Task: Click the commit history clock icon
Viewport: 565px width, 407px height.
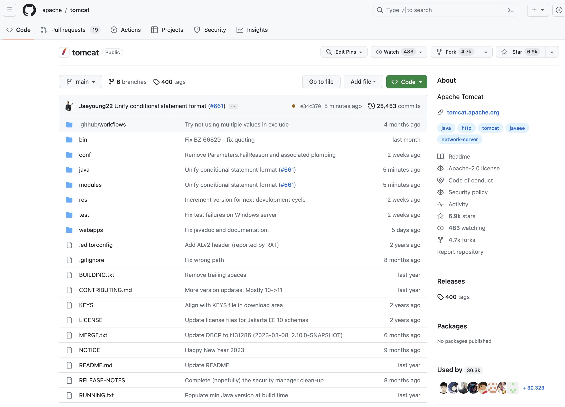Action: coord(371,106)
